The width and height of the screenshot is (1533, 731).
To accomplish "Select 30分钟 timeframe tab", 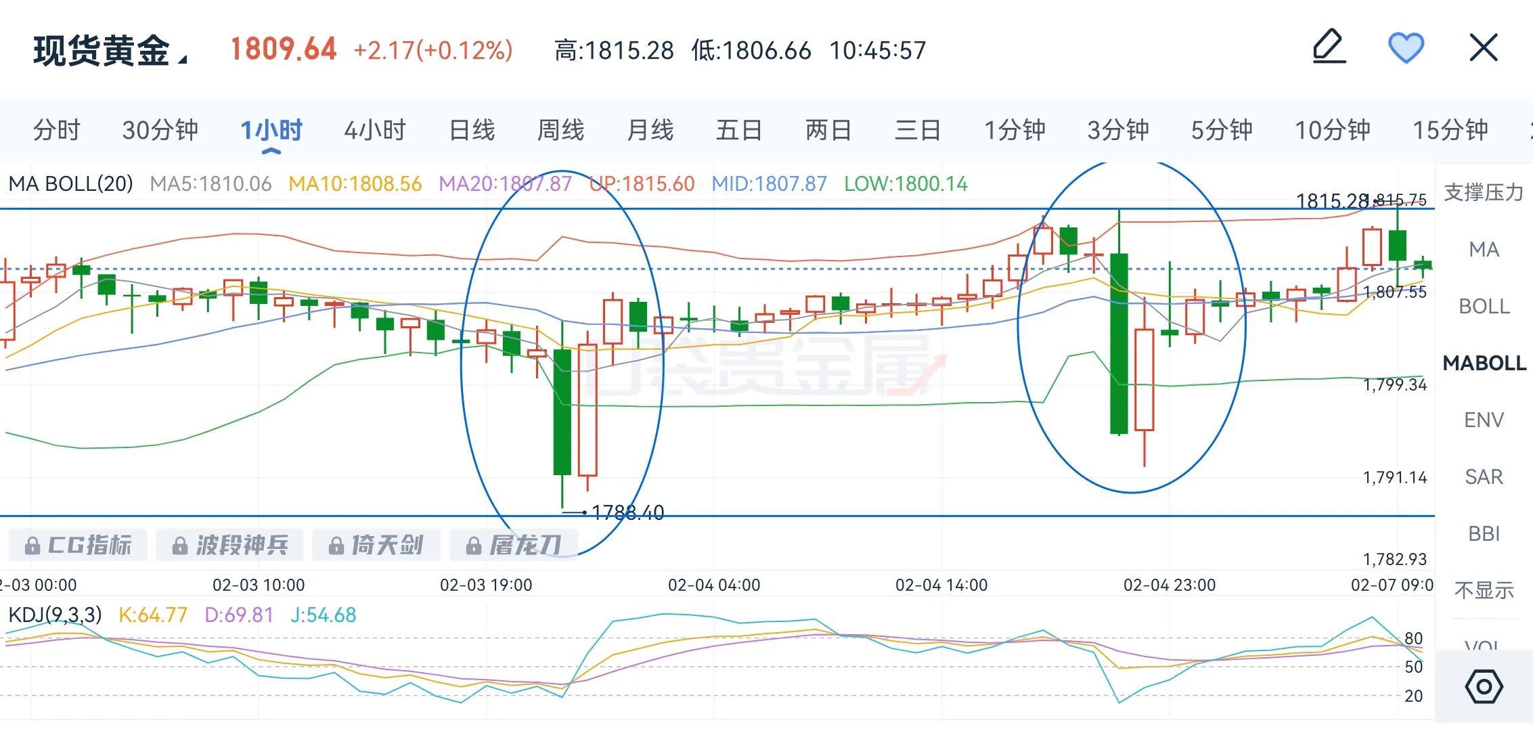I will 160,130.
